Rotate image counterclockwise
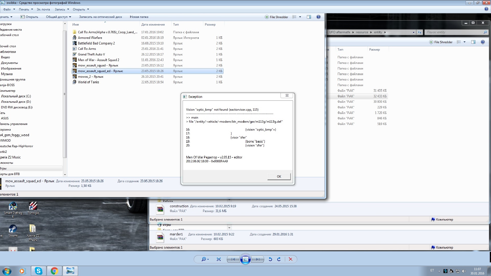 coord(270,259)
